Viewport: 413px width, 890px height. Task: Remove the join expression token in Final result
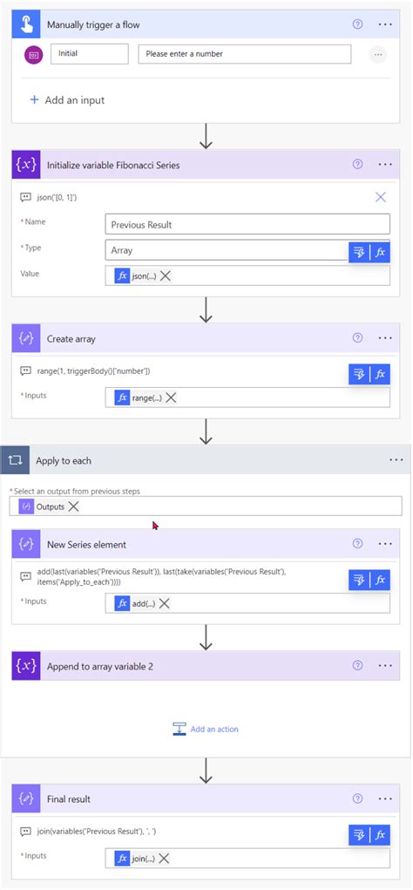click(x=164, y=859)
